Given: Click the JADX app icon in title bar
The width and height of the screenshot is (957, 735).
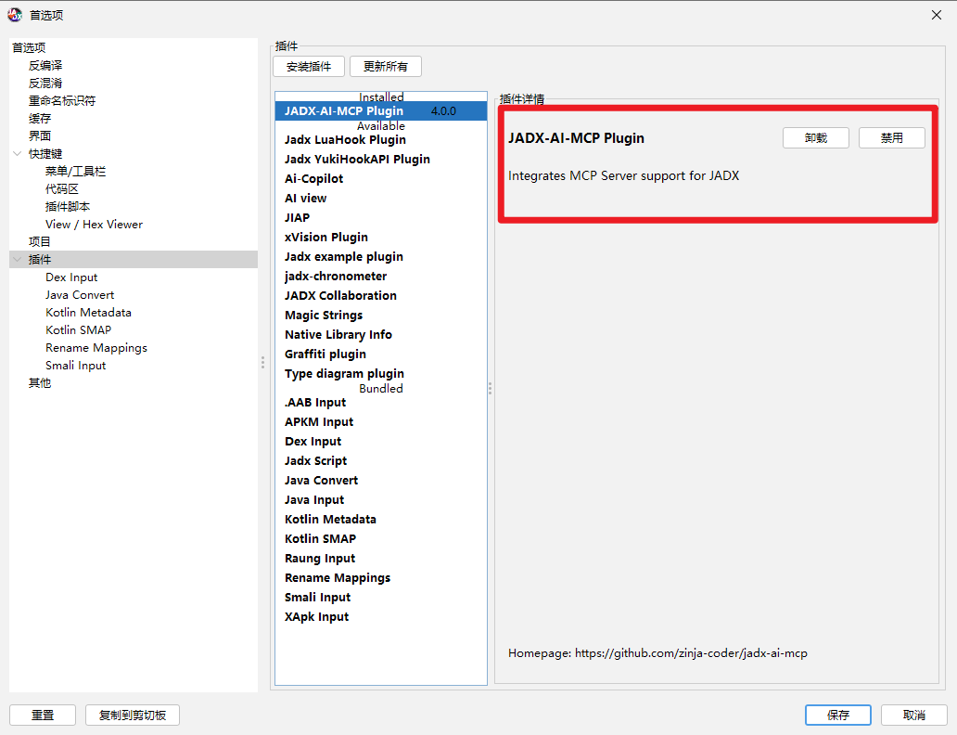Looking at the screenshot, I should (15, 15).
